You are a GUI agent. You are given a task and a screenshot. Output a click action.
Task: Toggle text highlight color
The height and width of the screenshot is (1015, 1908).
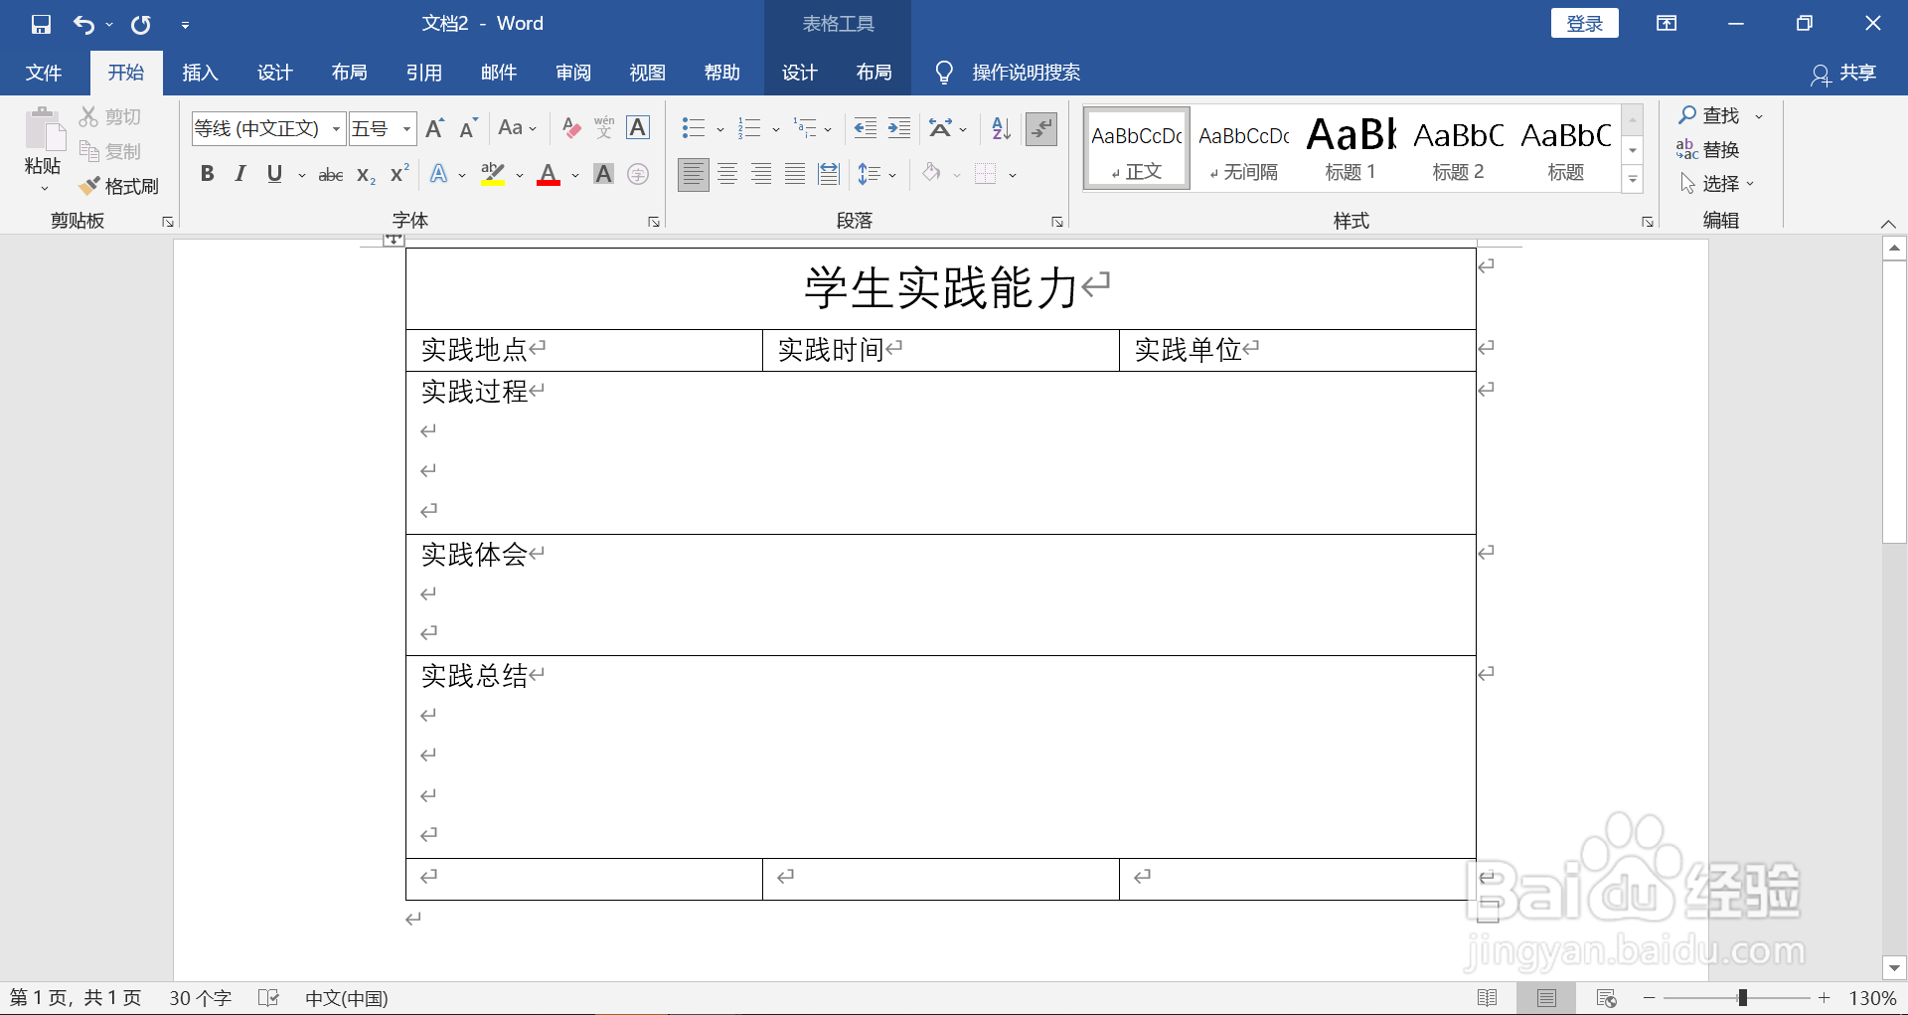tap(494, 174)
